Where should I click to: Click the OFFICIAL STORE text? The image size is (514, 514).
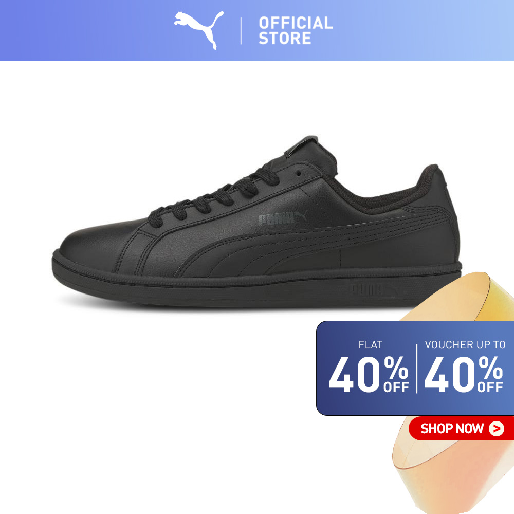point(296,30)
